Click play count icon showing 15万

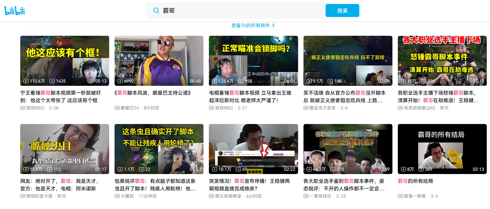[x=403, y=81]
